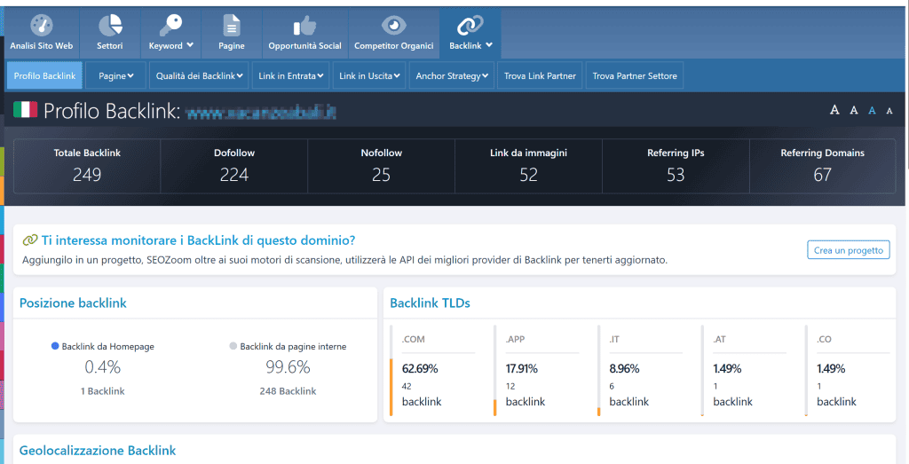909x464 pixels.
Task: Open Trova Partner Settore tab
Action: click(x=635, y=76)
